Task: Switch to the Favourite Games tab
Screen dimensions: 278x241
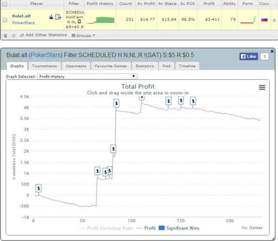Action: coord(111,66)
